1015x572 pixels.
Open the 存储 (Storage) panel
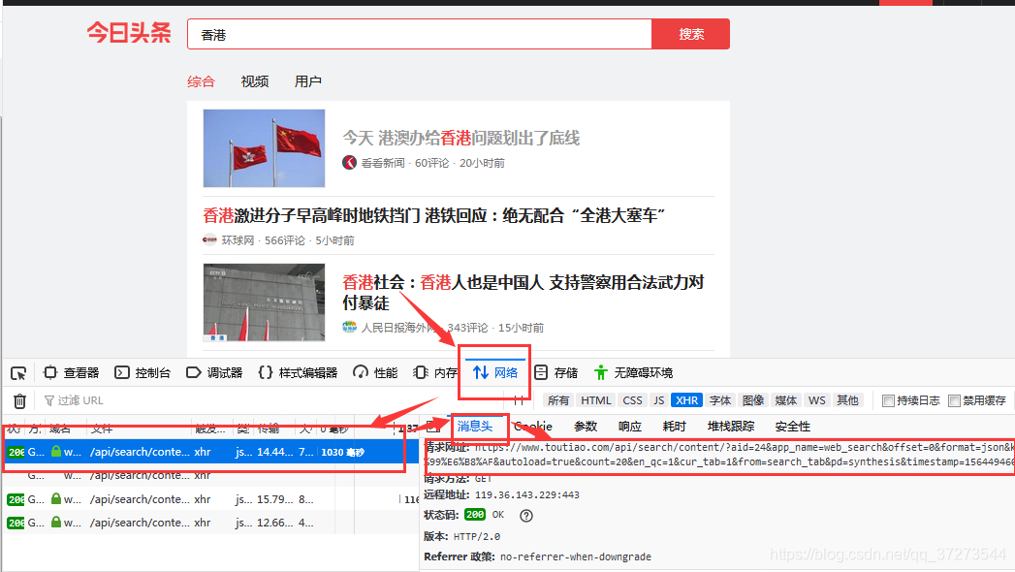[556, 372]
